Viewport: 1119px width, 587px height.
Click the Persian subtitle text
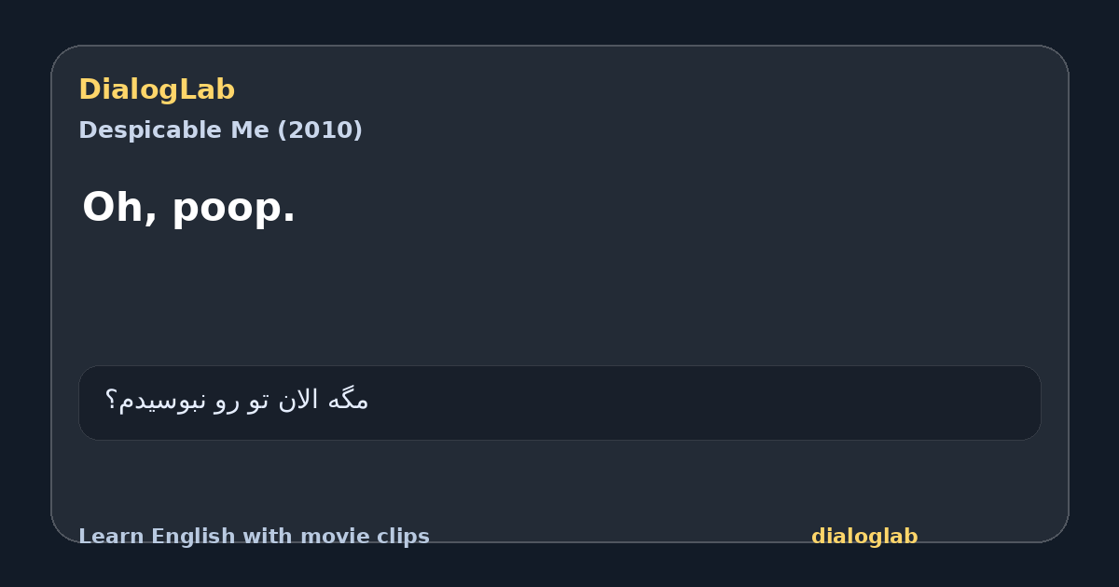(237, 400)
